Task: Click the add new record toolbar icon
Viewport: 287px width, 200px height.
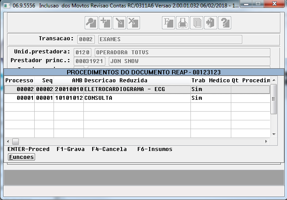Action: click(105, 23)
